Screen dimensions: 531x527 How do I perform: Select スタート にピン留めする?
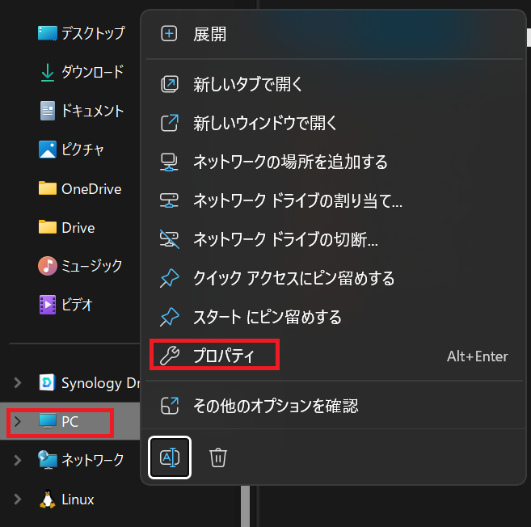(x=334, y=317)
